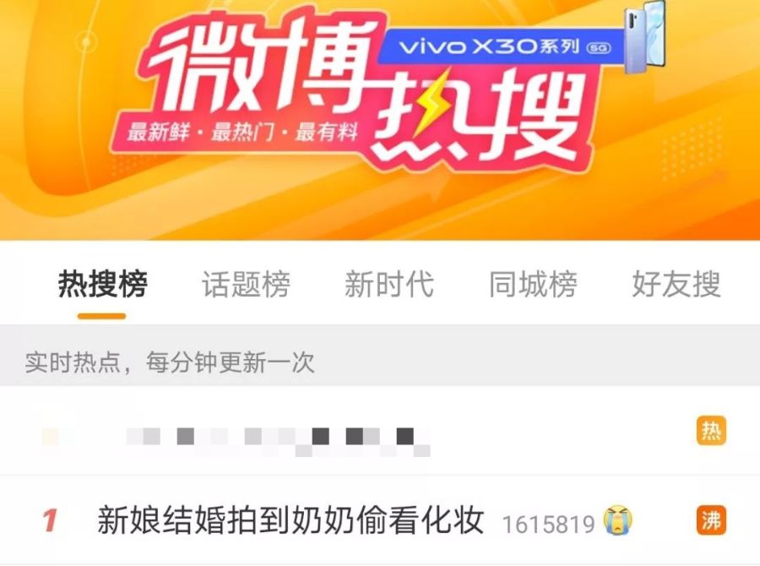Tap the search count 1615819

pyautogui.click(x=549, y=525)
